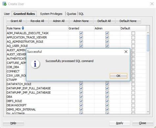Uncheck Admin for AQ_ADMINISTRATOR_ROLE

pyautogui.click(x=107, y=42)
